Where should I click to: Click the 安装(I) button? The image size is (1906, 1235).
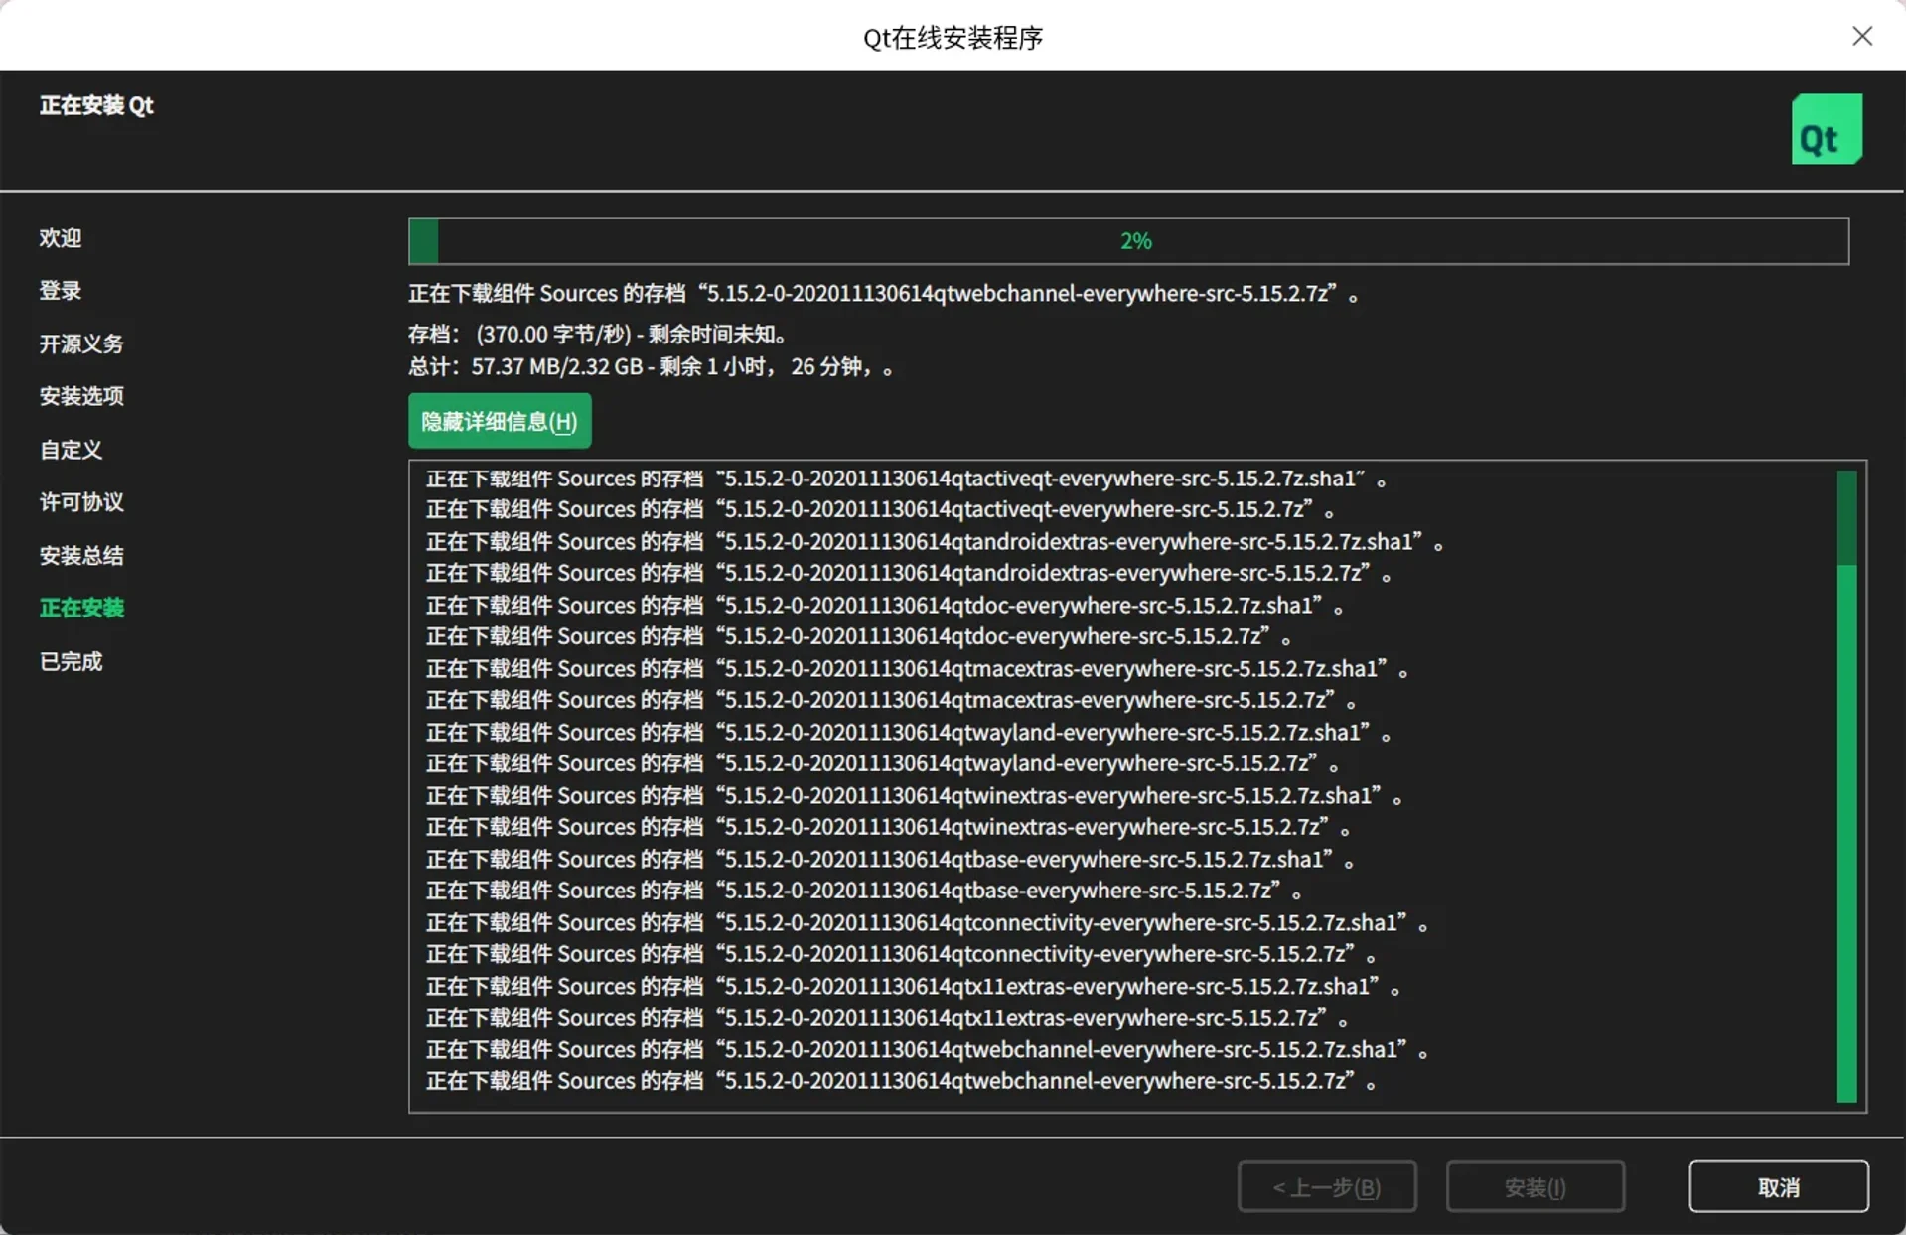click(x=1534, y=1185)
